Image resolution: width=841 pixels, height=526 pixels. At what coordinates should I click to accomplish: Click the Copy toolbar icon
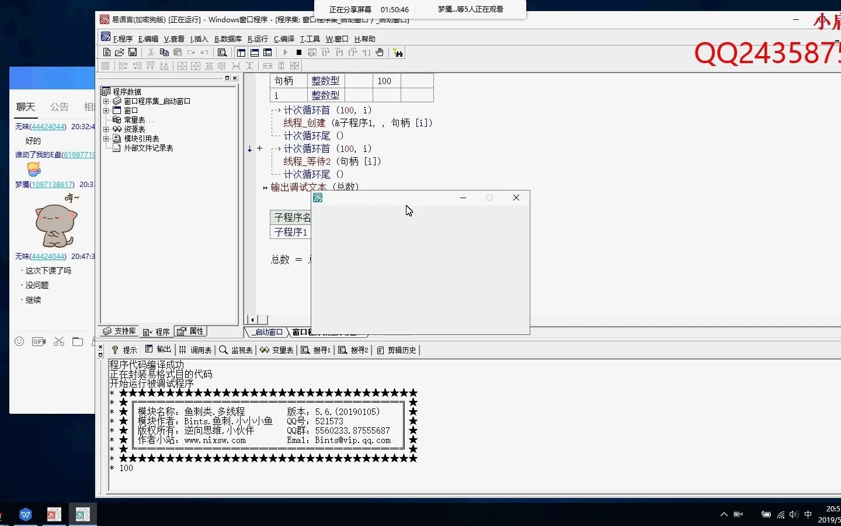(164, 53)
